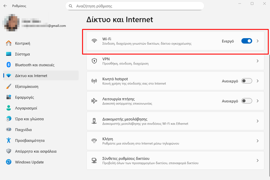This screenshot has height=180, width=270.
Task: Click the advanced network settings icon
Action: (94, 161)
